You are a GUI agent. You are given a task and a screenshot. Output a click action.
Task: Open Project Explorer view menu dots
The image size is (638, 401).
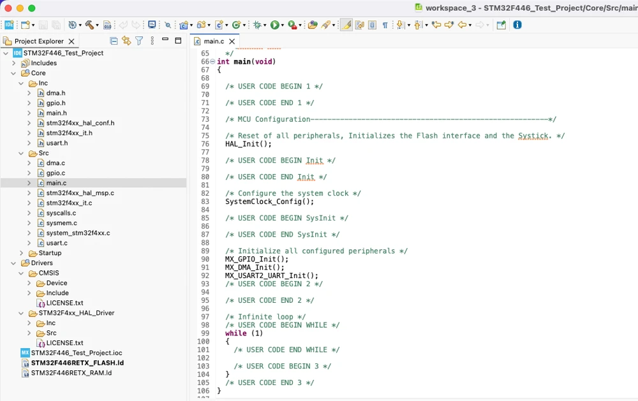pos(152,41)
